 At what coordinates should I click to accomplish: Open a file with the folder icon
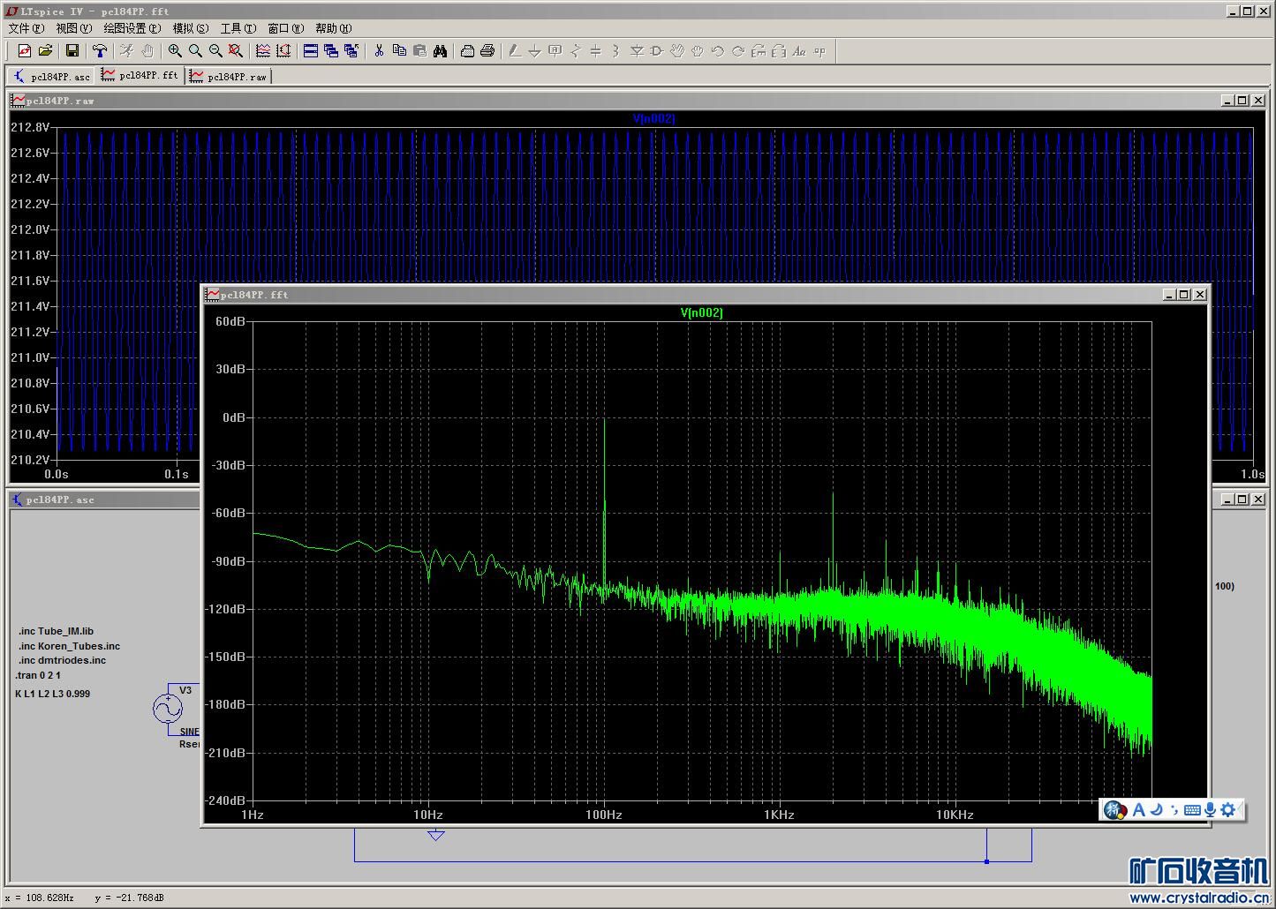point(45,51)
